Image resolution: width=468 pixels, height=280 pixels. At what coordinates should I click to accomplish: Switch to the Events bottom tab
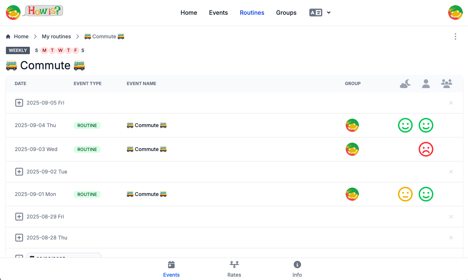(x=171, y=269)
